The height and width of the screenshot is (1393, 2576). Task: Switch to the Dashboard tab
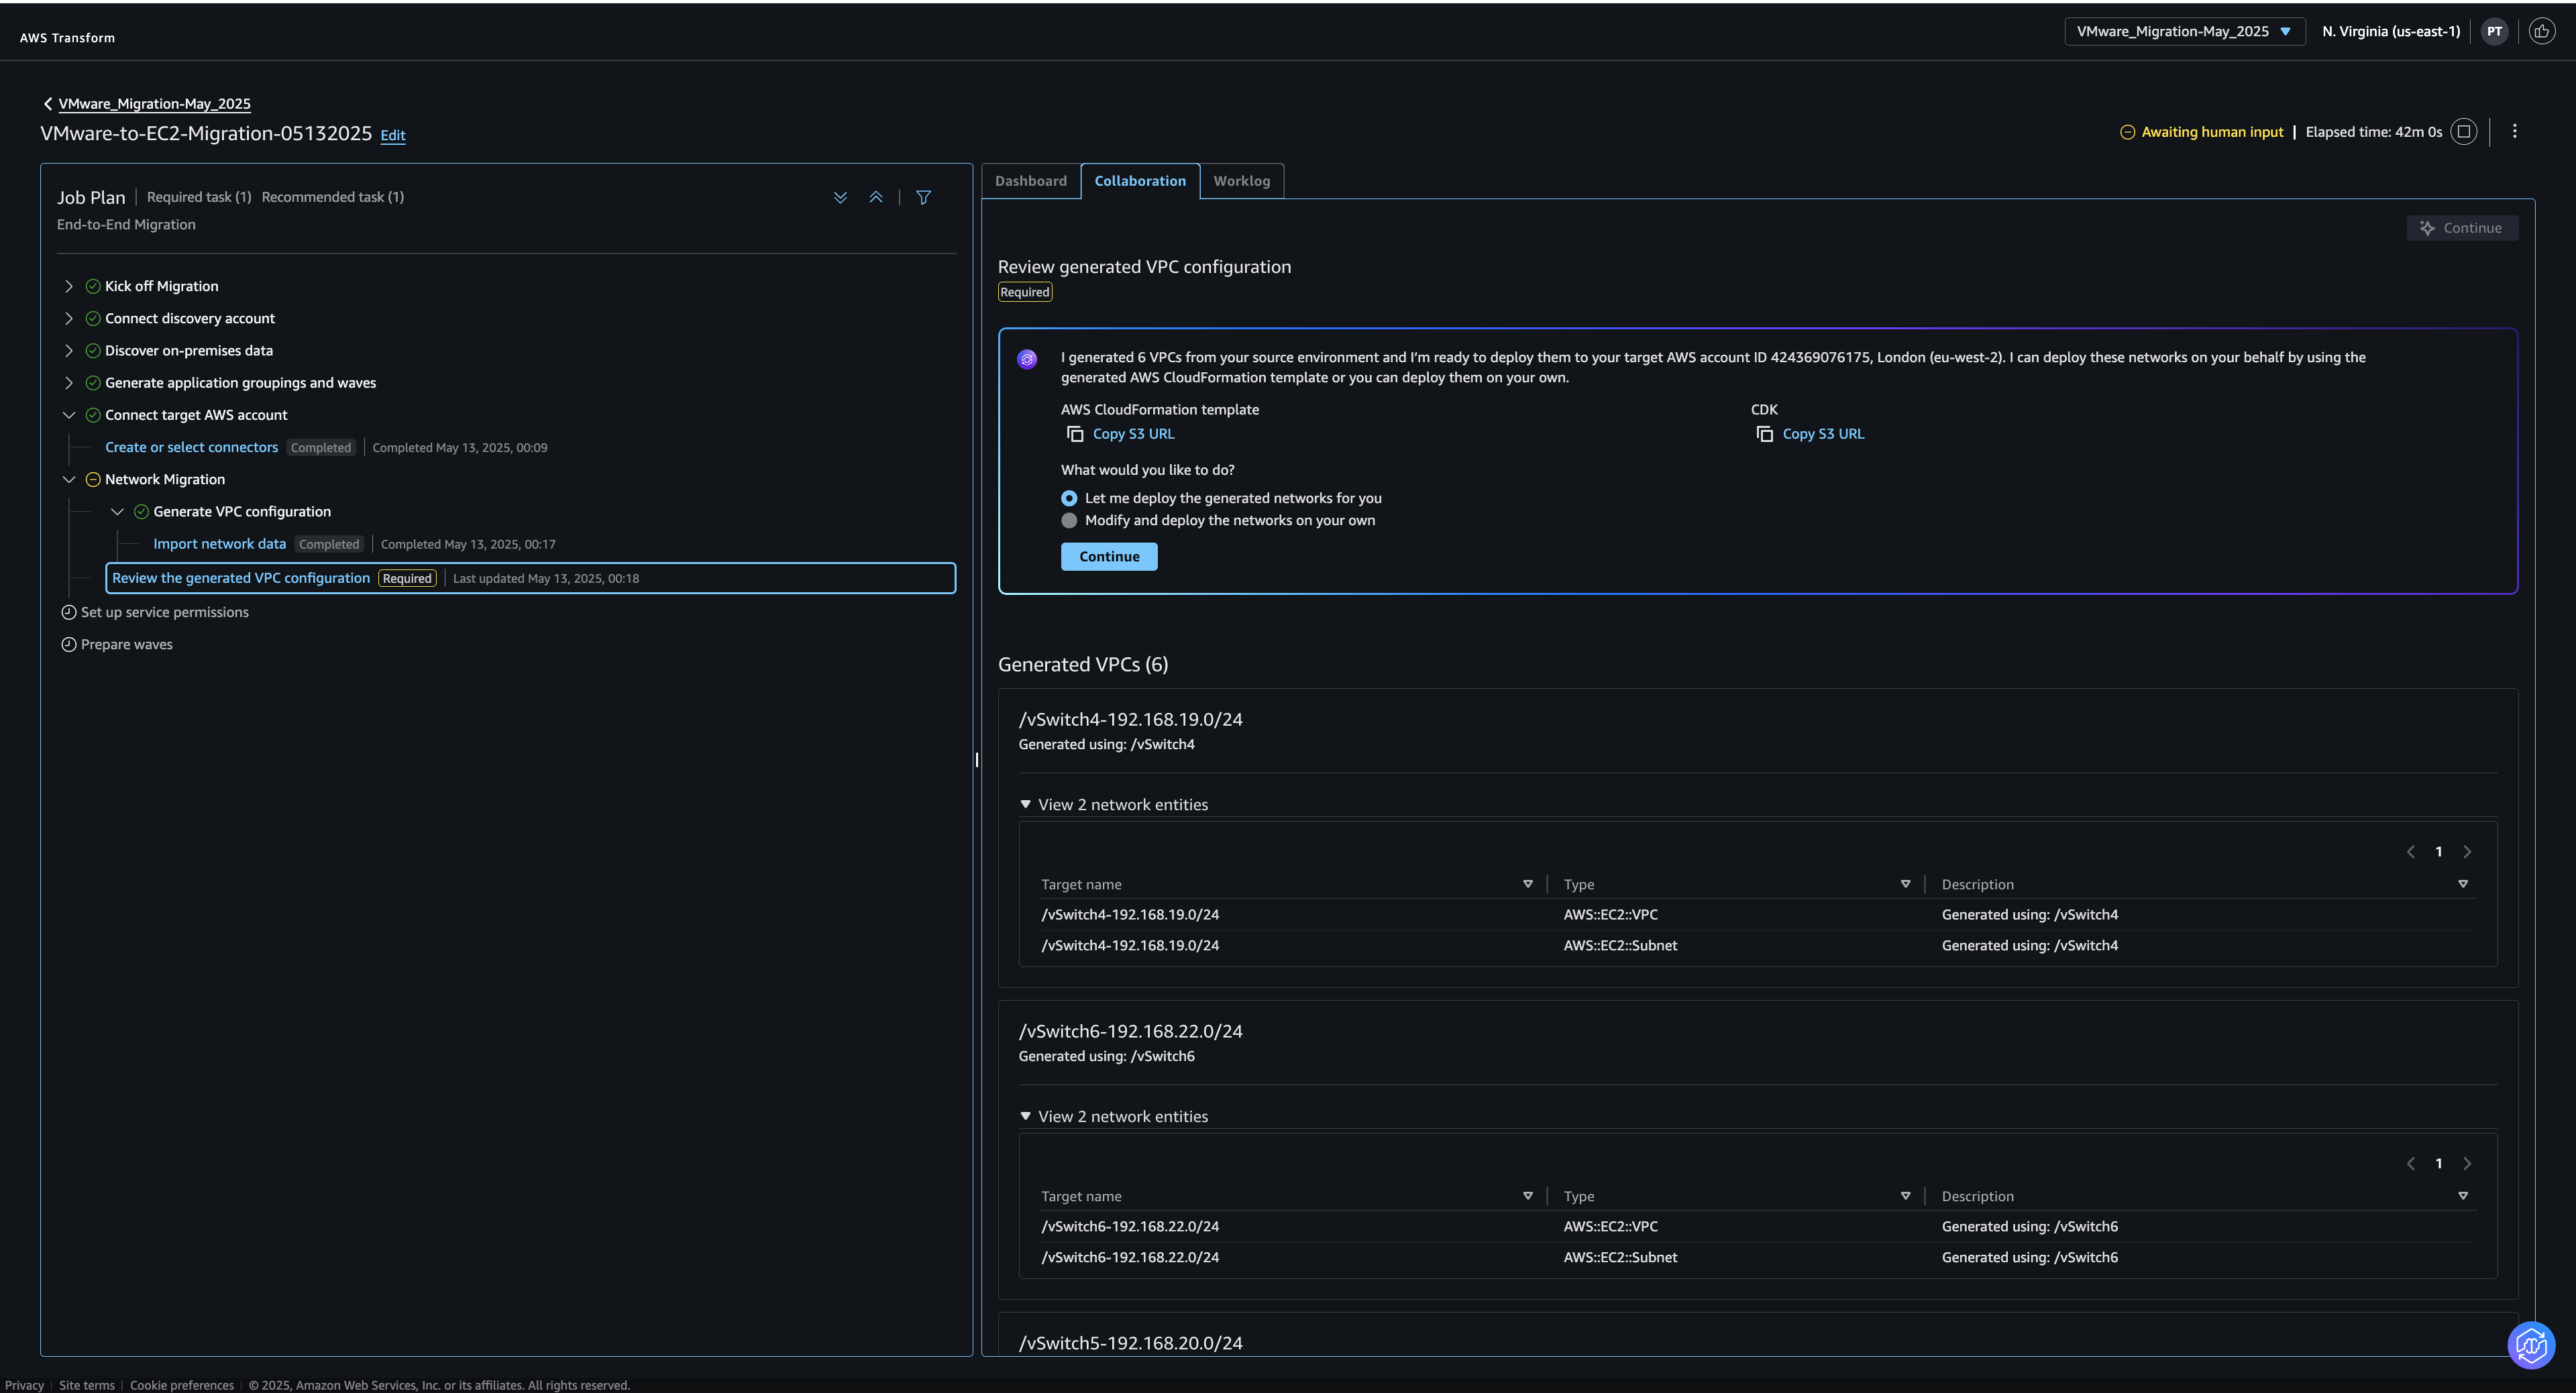(x=1030, y=181)
